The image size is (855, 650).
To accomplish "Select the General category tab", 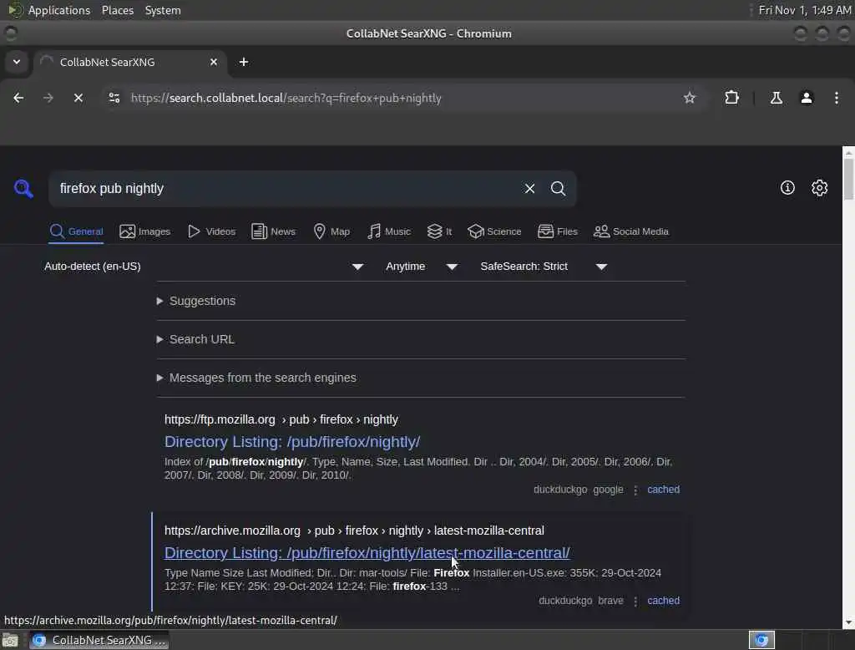I will pos(76,231).
